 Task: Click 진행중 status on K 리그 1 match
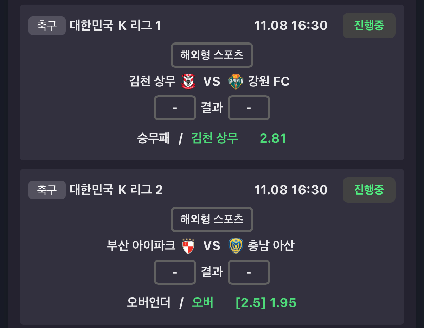pos(369,26)
